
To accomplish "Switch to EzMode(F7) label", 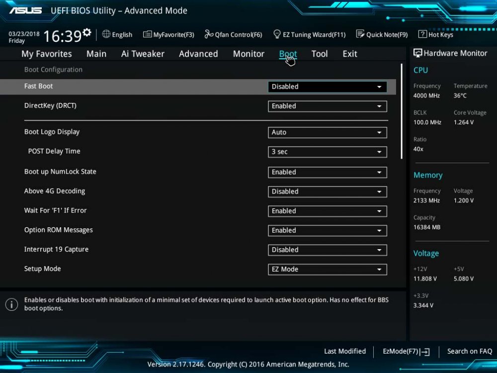I will [x=401, y=352].
